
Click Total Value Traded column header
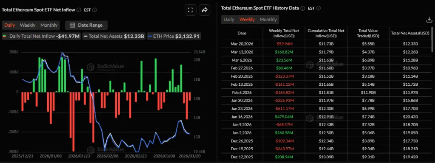coord(368,33)
